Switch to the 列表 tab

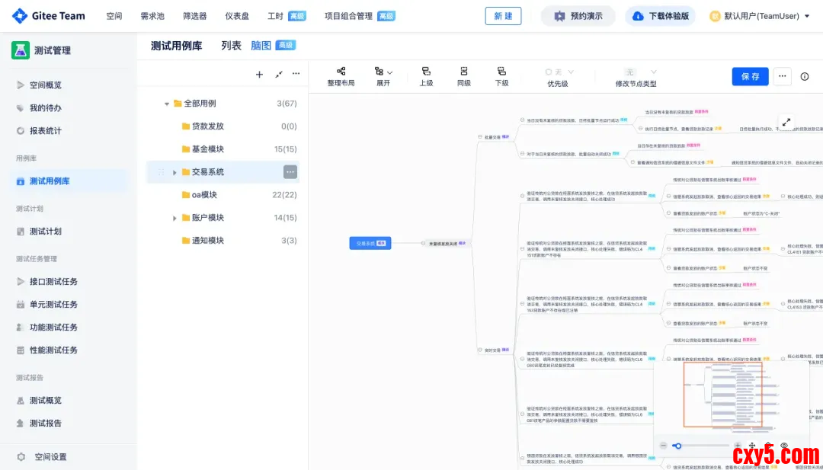[x=231, y=46]
